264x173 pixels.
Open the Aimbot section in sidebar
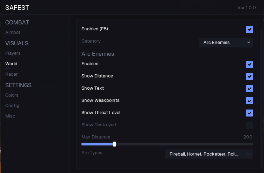click(x=13, y=32)
